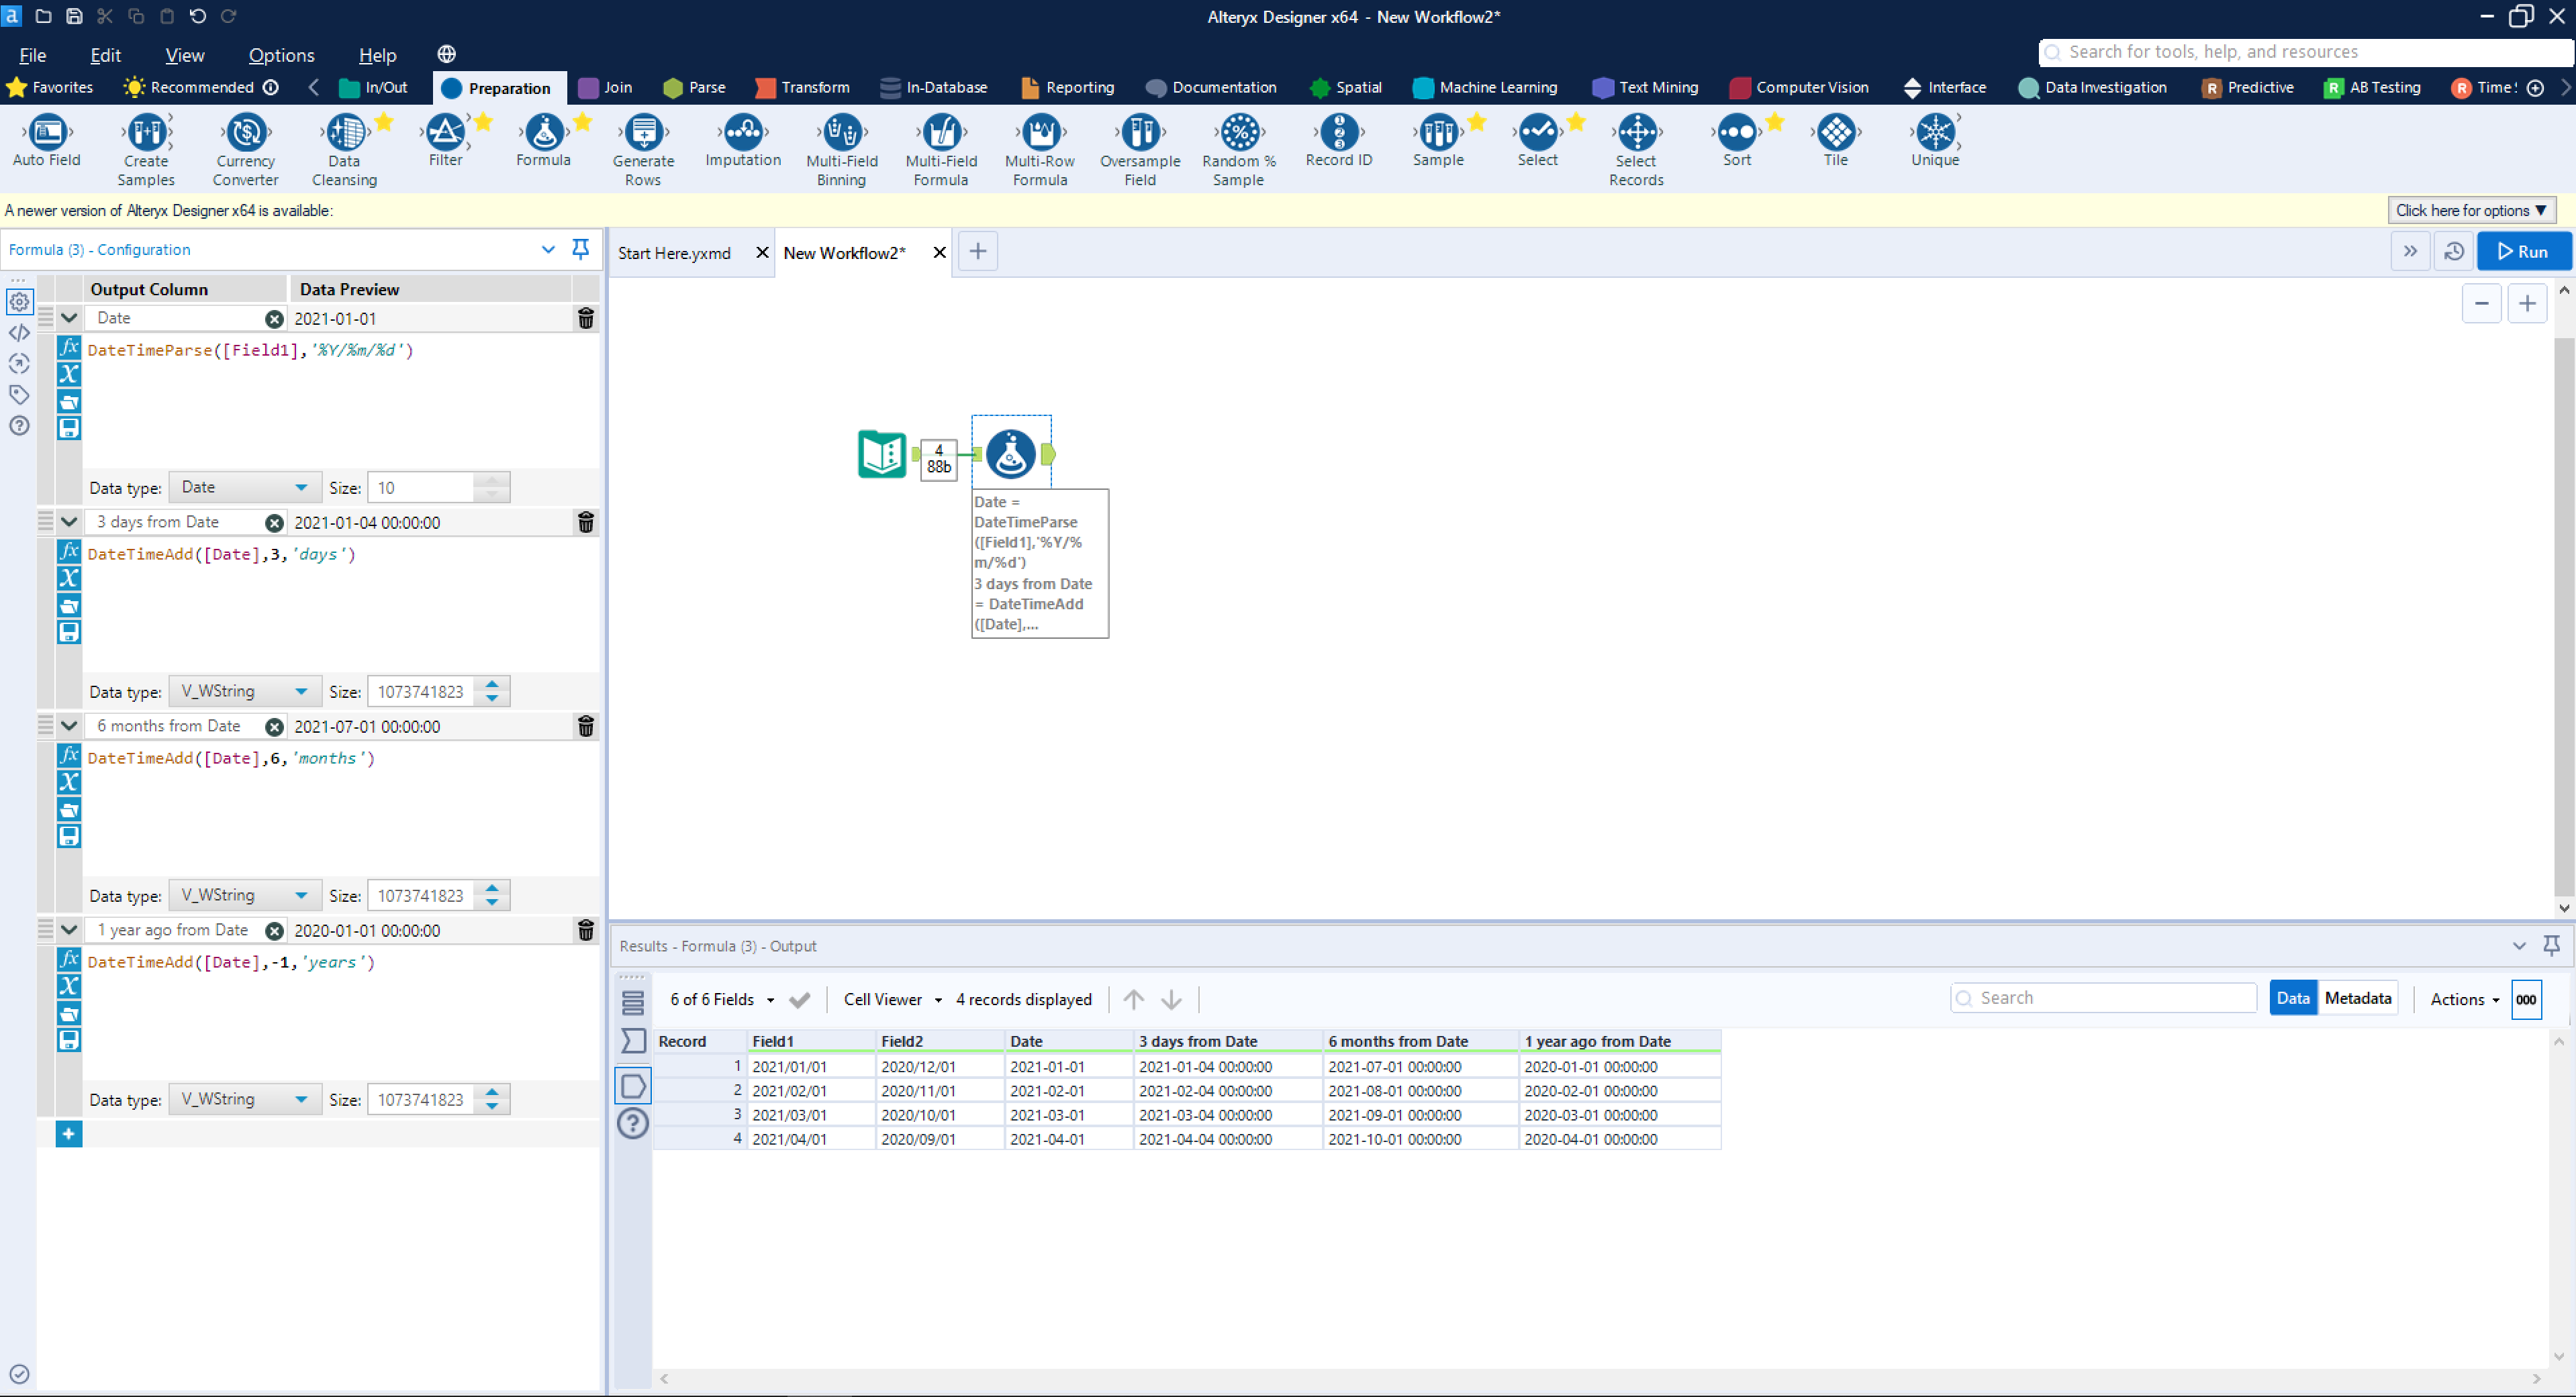Increase the Size value with the stepper

[x=491, y=480]
